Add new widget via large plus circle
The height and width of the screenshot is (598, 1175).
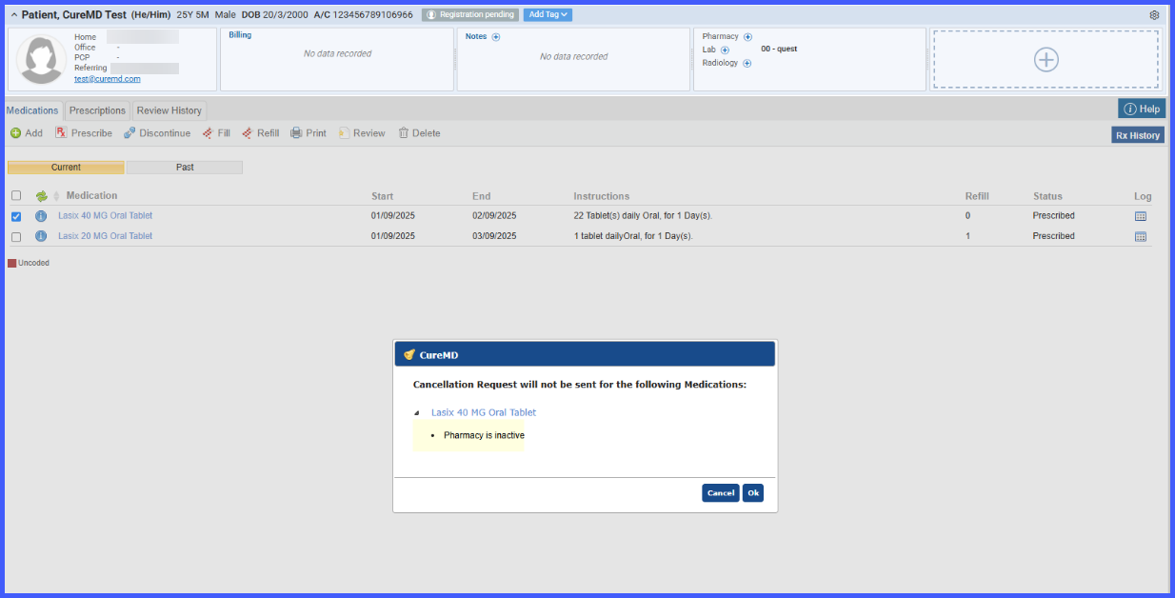point(1046,59)
